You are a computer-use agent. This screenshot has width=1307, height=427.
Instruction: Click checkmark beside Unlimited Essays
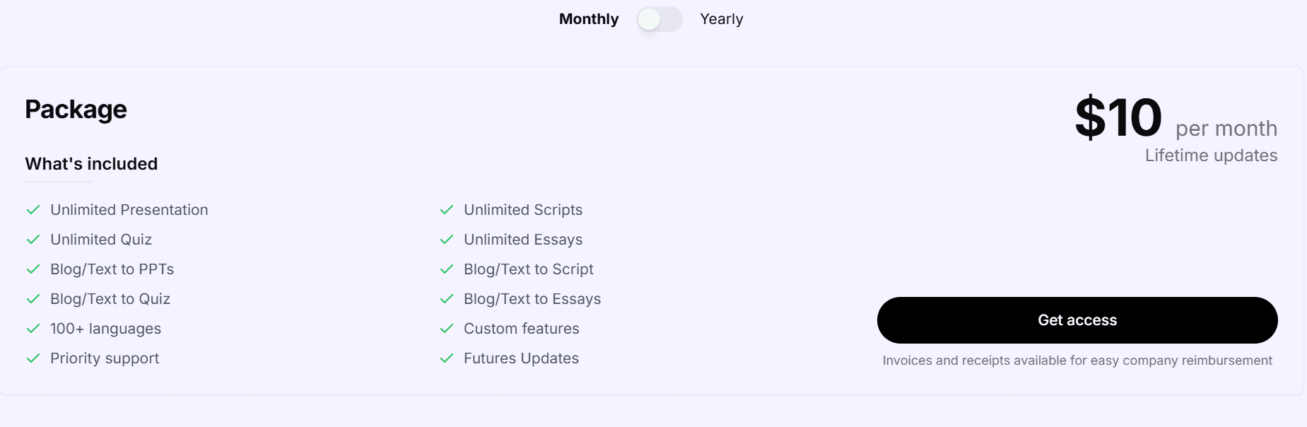click(x=447, y=240)
